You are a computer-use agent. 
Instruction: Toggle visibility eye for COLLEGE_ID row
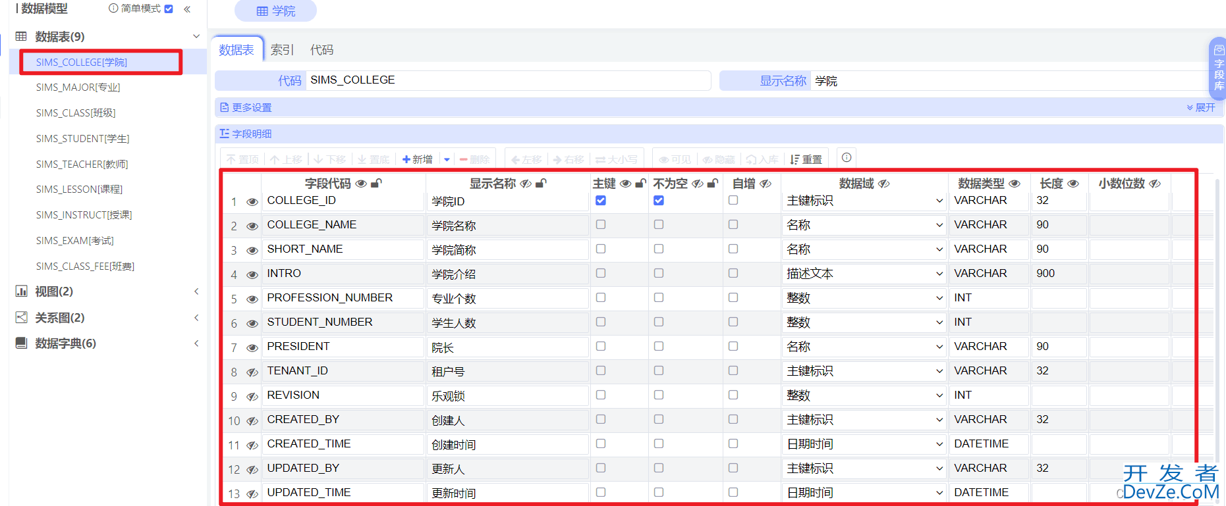(252, 202)
